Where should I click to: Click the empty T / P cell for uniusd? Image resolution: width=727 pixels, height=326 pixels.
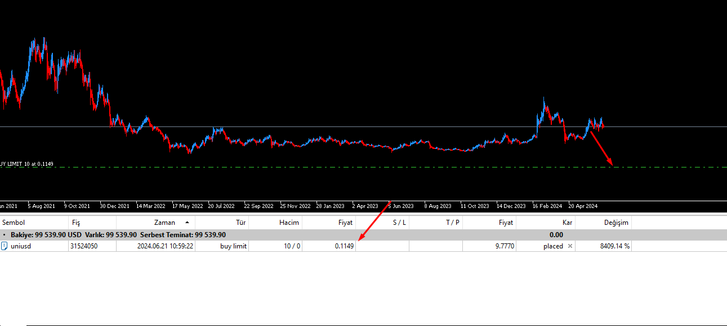[436, 246]
